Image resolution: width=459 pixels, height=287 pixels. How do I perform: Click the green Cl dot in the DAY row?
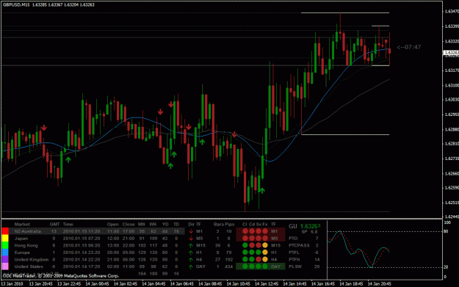coord(245,266)
